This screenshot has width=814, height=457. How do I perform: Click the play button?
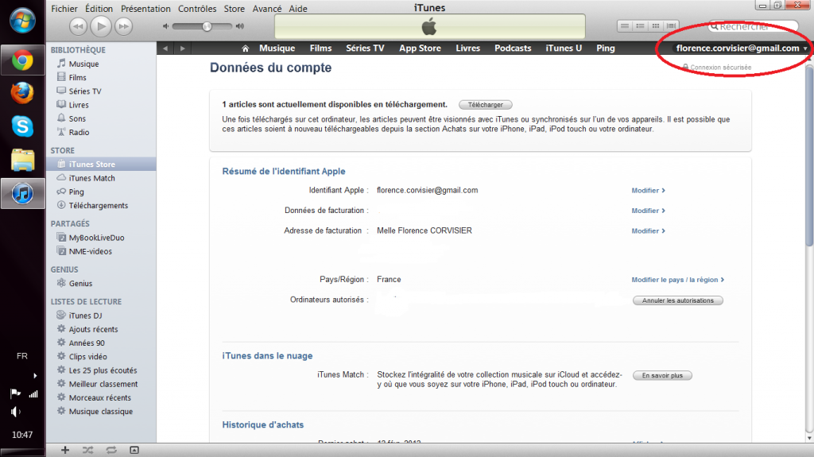pyautogui.click(x=101, y=26)
